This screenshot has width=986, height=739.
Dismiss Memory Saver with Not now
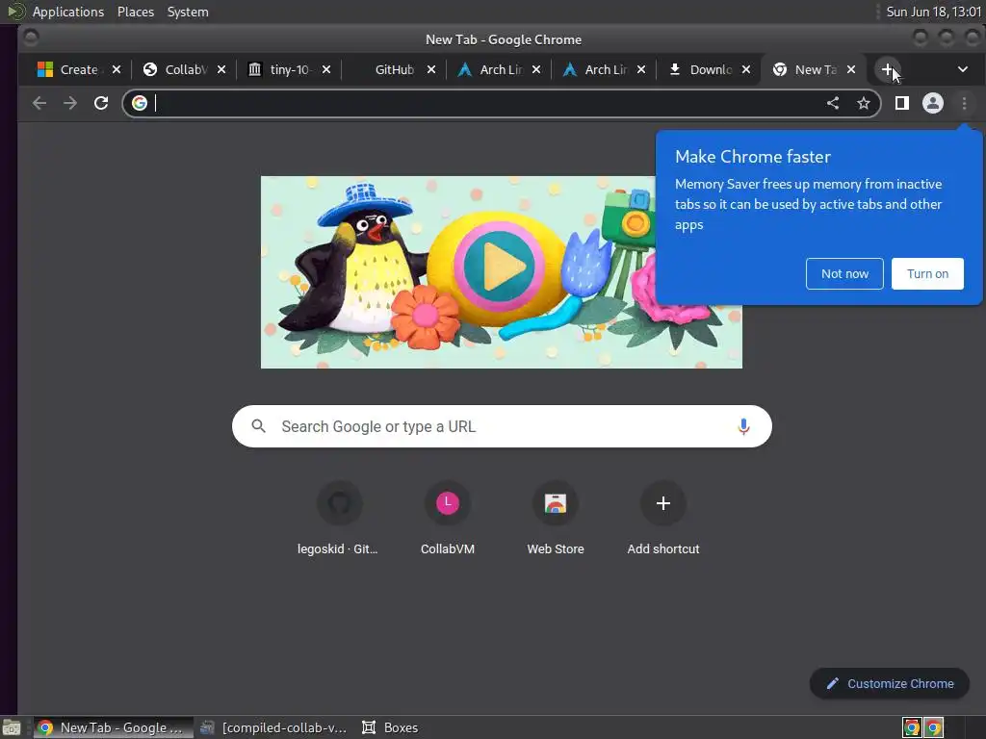[844, 274]
